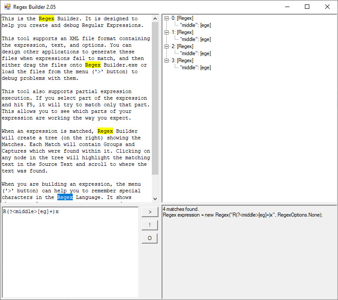
Task: Close the Regex Builder window
Action: tap(327, 7)
